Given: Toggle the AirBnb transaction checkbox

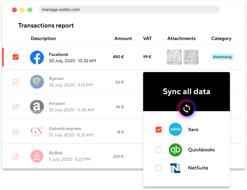Looking at the screenshot, I should [15, 157].
